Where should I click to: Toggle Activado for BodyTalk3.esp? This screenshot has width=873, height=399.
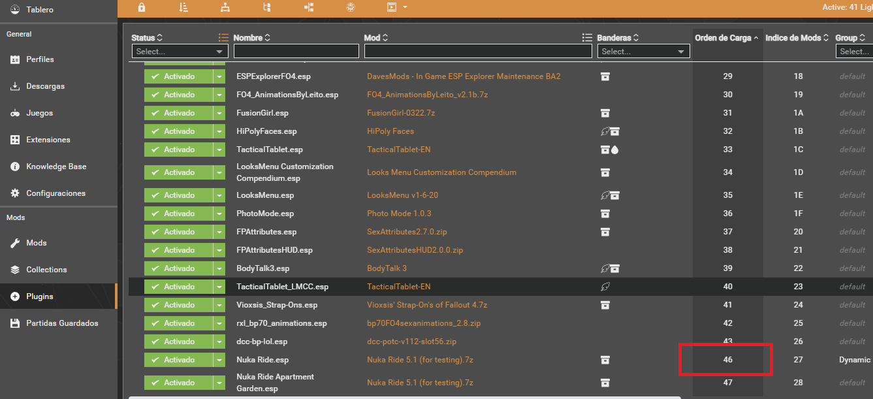click(178, 268)
